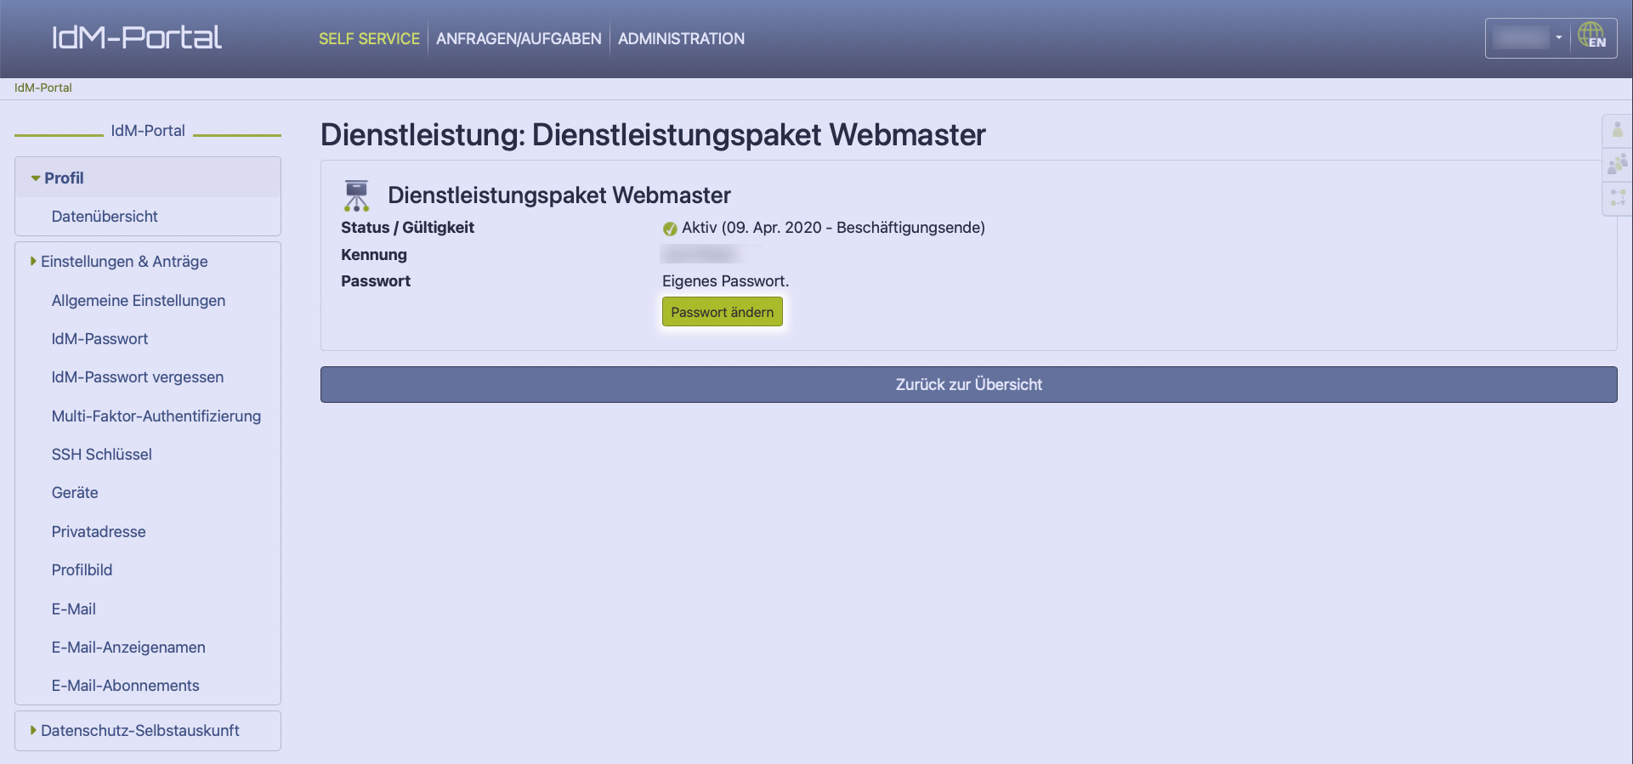Switch language via the EN globe icon
The height and width of the screenshot is (764, 1633).
point(1591,37)
